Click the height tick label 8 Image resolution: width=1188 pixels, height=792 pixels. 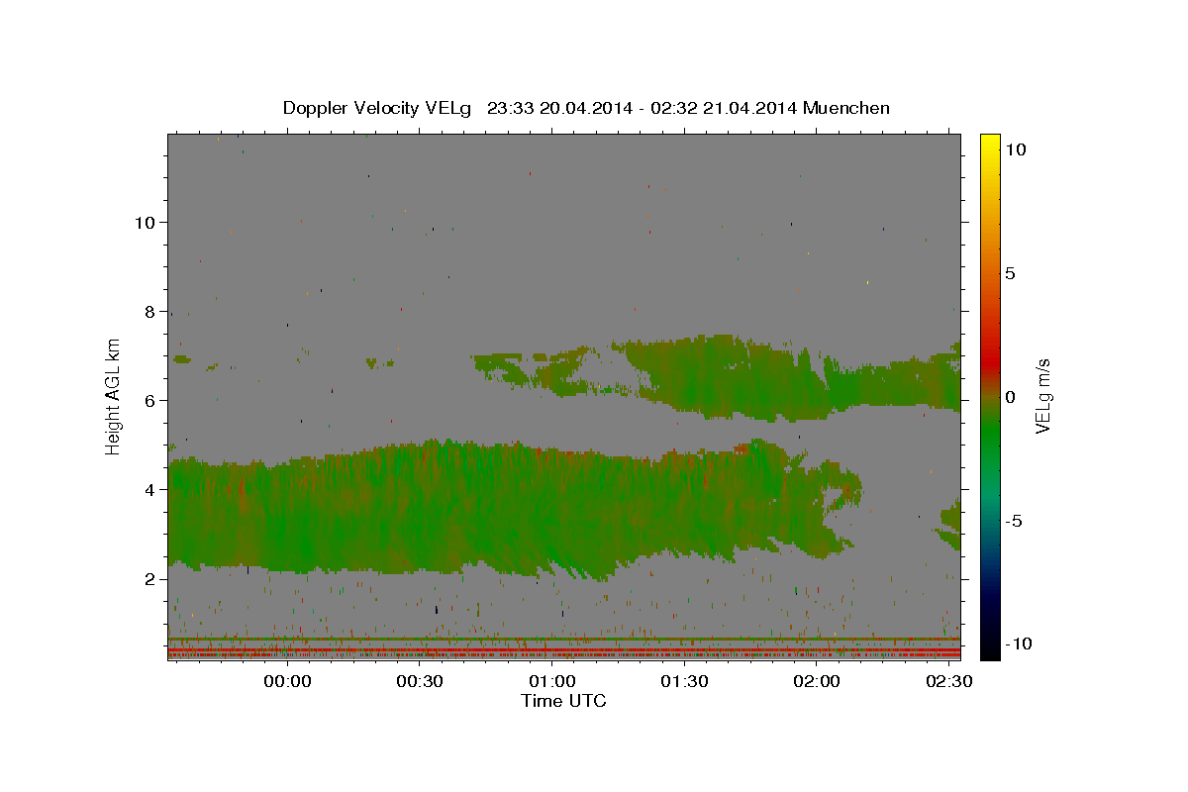tap(148, 312)
